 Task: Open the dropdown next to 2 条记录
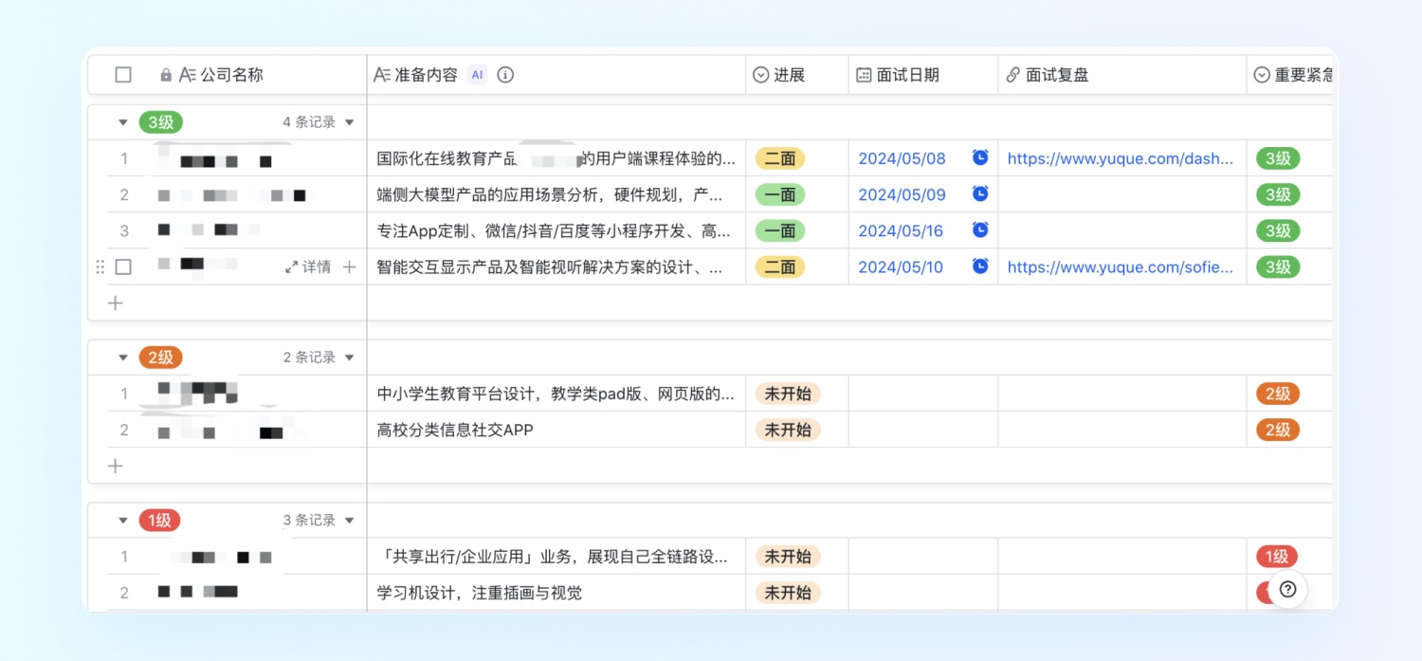coord(350,357)
